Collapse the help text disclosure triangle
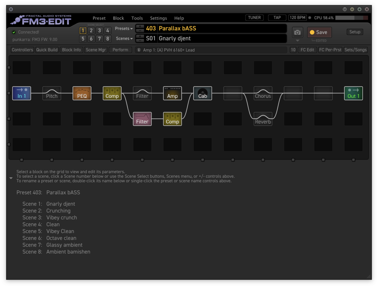378x287 pixels. pos(11,178)
